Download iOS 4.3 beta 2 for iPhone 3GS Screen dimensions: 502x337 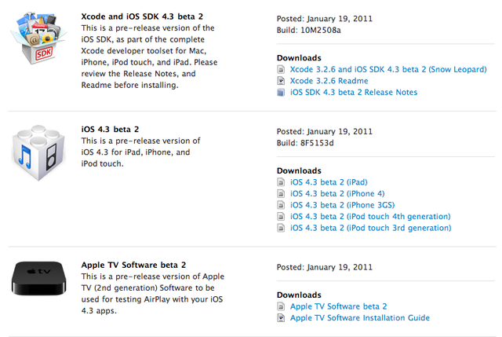[343, 205]
